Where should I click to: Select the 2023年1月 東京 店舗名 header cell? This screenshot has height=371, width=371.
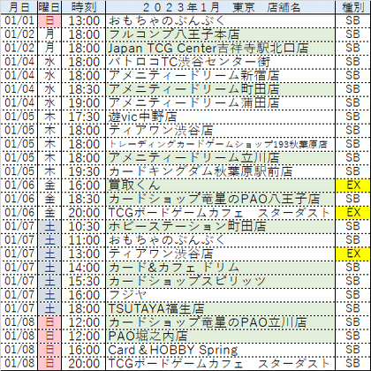pyautogui.click(x=220, y=7)
